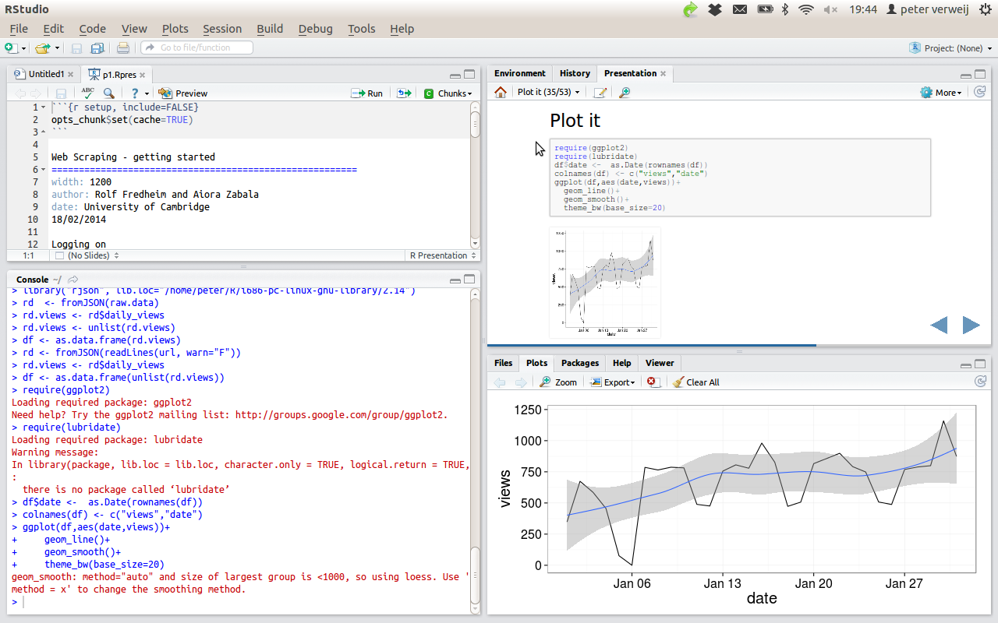998x623 pixels.
Task: Switch to the Packages tab
Action: click(580, 363)
